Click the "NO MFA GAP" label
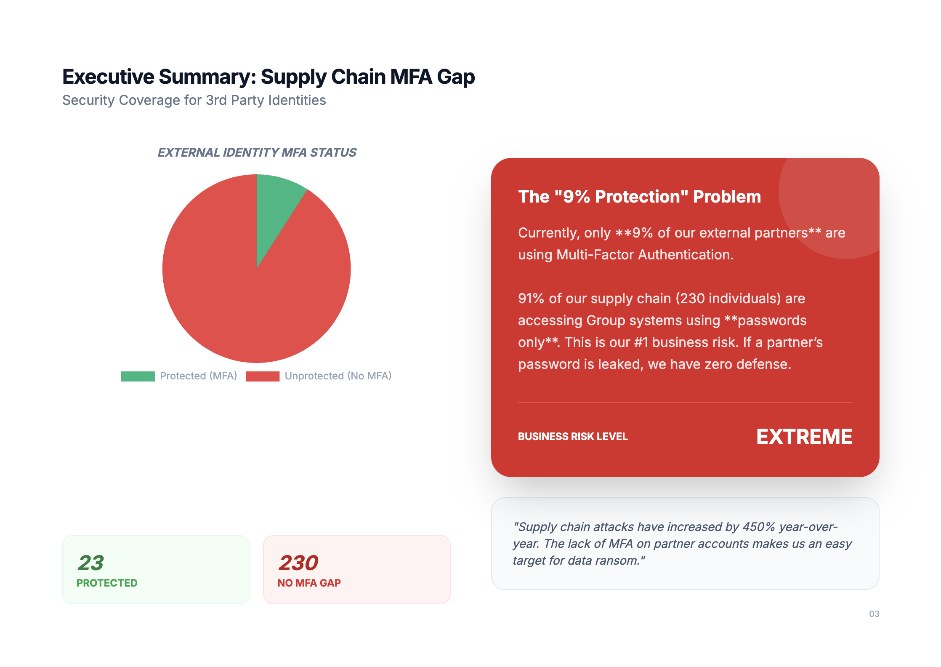 pyautogui.click(x=309, y=583)
